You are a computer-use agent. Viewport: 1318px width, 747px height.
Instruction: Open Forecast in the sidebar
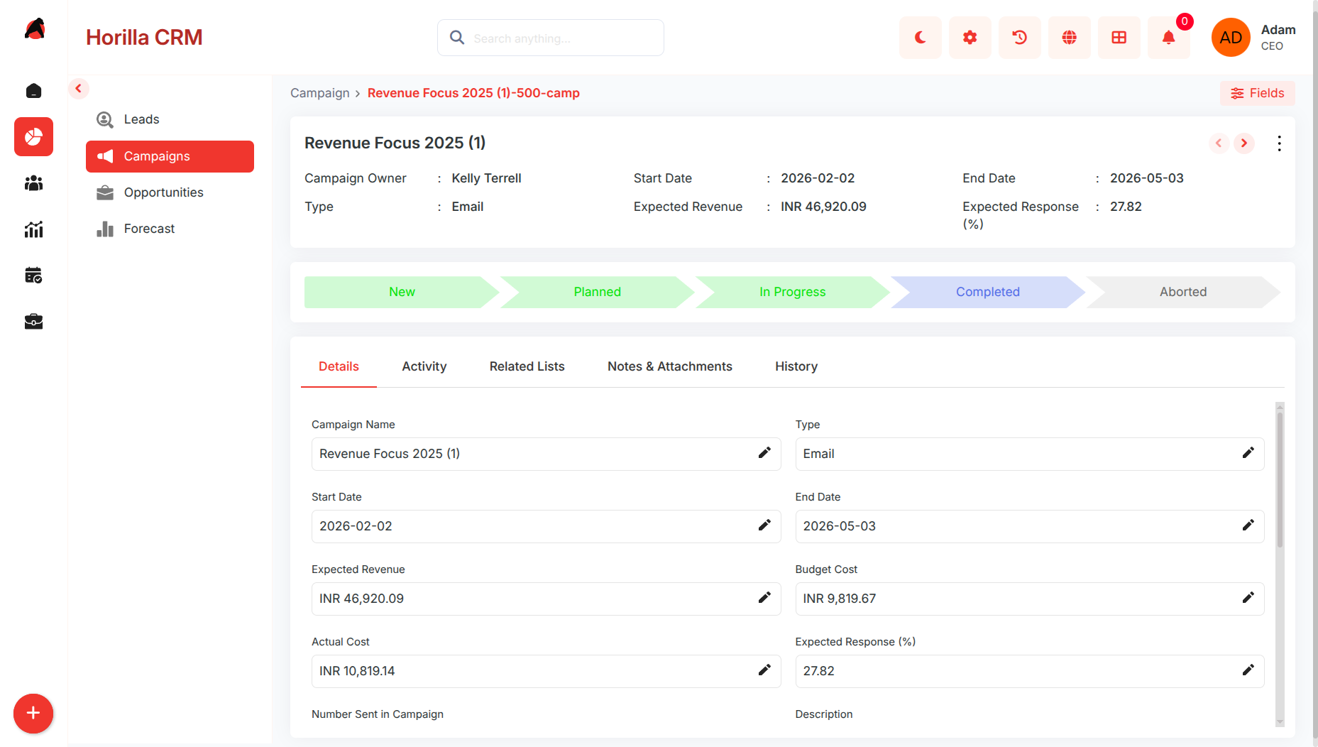170,229
